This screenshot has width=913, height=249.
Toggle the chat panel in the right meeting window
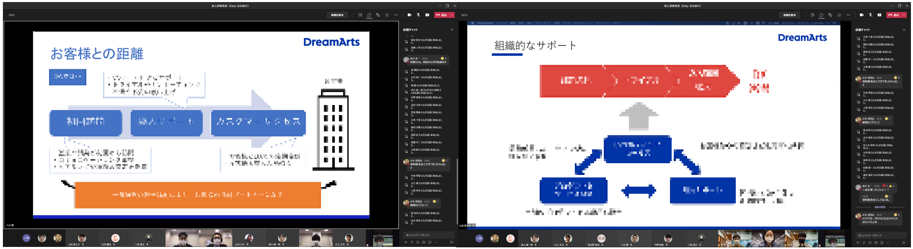click(x=821, y=15)
